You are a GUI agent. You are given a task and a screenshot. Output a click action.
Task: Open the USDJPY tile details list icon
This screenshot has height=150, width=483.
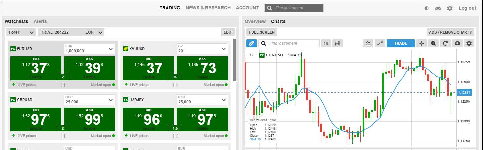click(x=175, y=136)
